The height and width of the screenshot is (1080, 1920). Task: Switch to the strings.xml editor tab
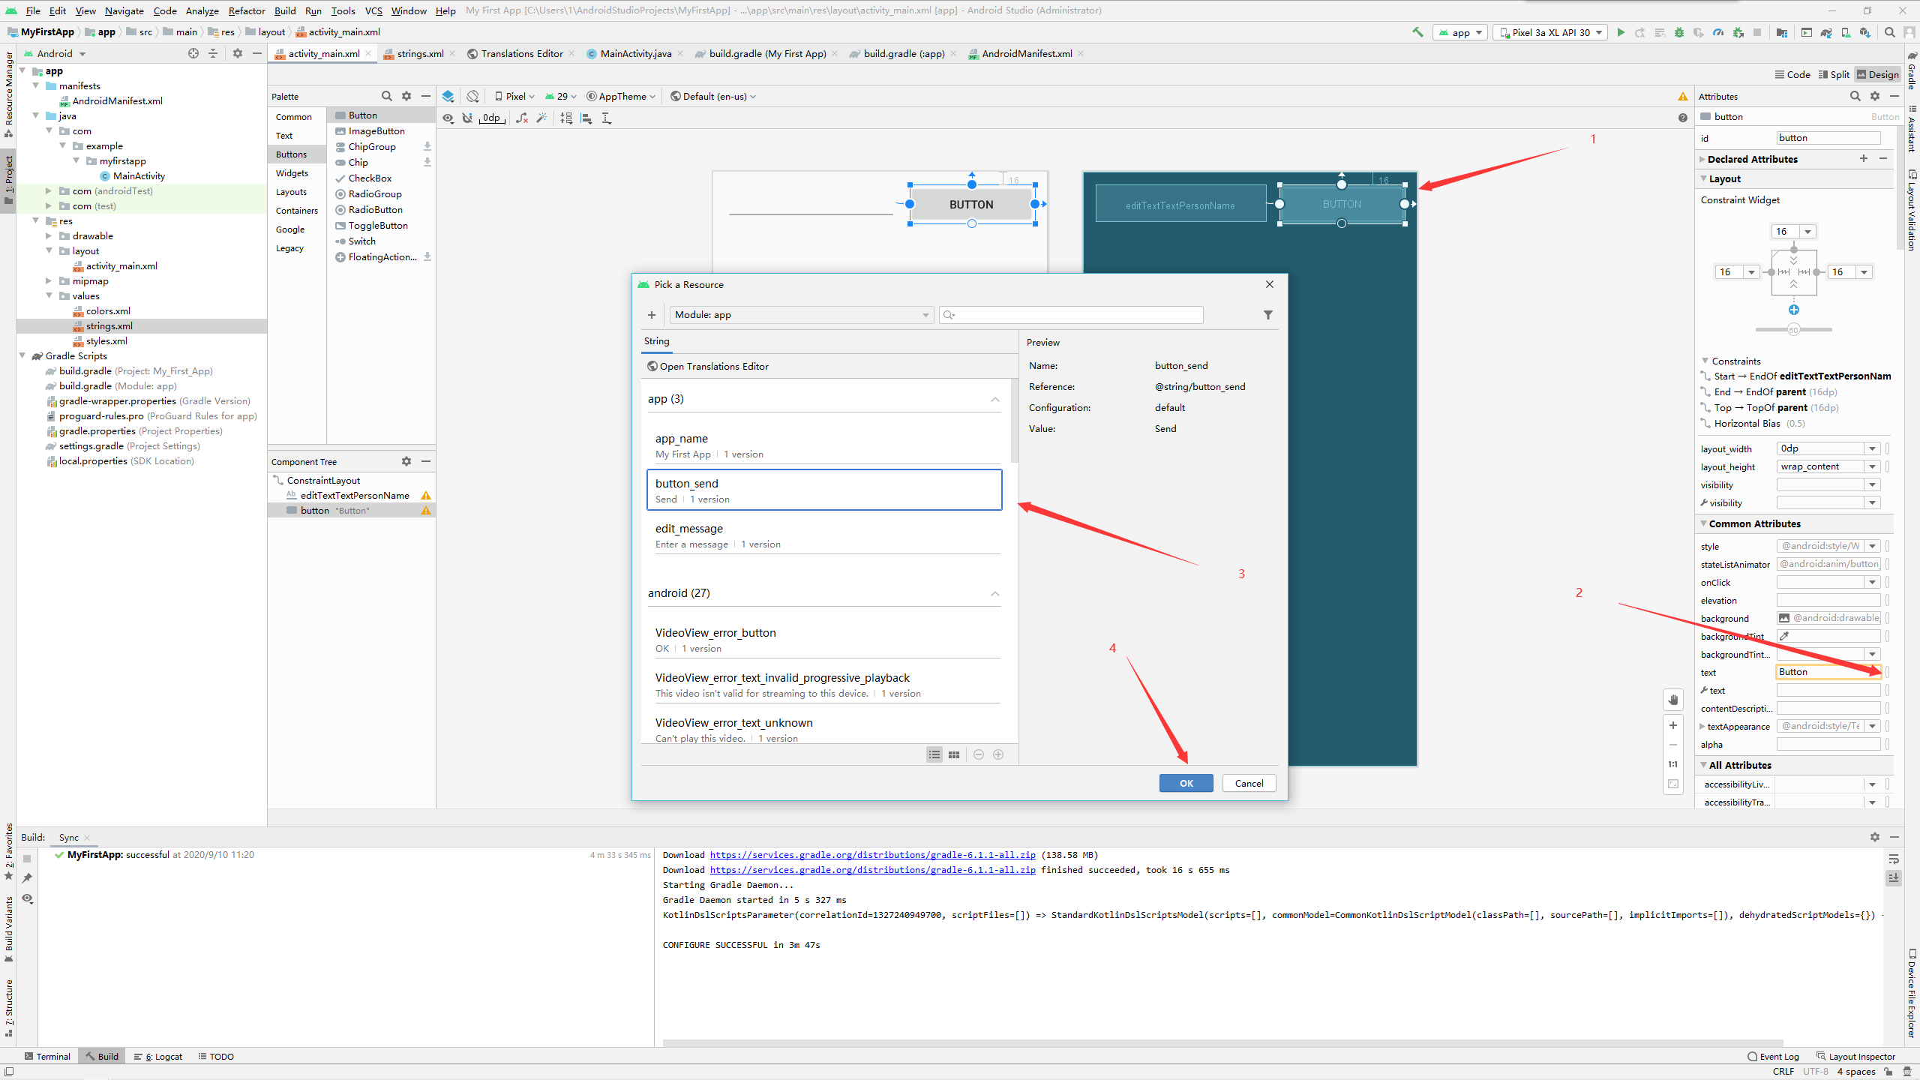click(419, 53)
